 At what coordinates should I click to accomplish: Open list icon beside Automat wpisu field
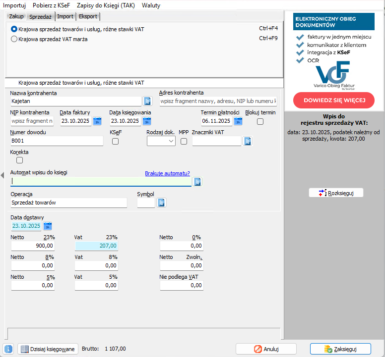click(x=197, y=181)
